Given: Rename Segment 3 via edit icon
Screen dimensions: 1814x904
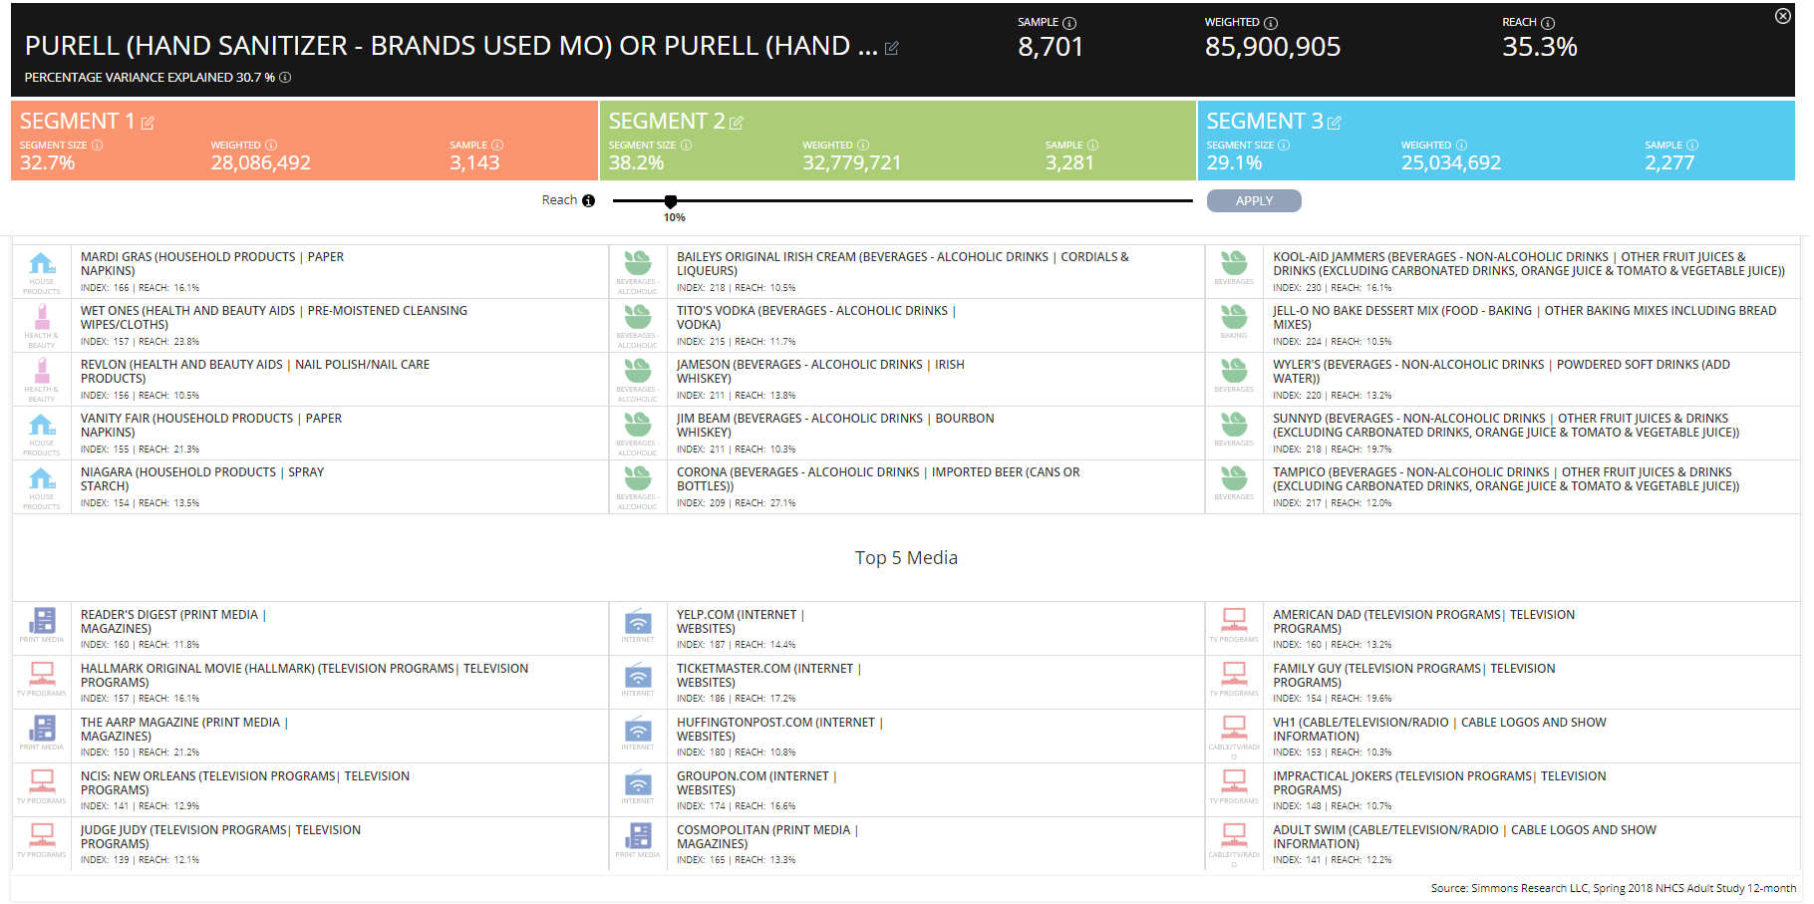Looking at the screenshot, I should 1335,123.
